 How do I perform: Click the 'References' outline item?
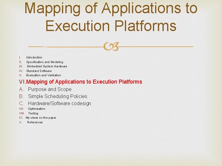35,122
